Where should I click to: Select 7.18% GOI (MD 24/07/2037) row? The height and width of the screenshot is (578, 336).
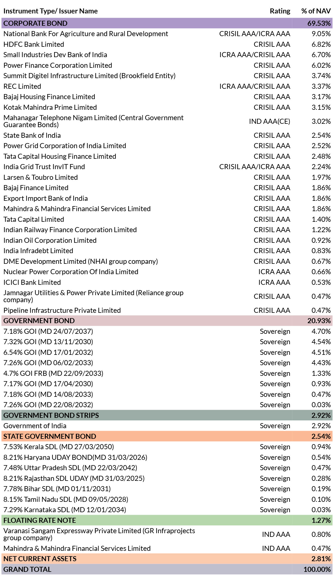167,331
